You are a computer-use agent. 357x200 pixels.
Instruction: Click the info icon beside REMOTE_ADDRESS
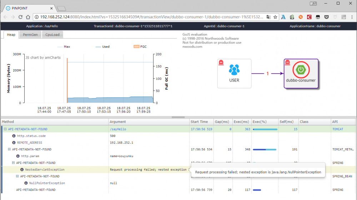[x=14, y=142]
